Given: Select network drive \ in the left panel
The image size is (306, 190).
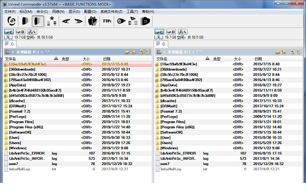Looking at the screenshot, I should click(x=32, y=32).
